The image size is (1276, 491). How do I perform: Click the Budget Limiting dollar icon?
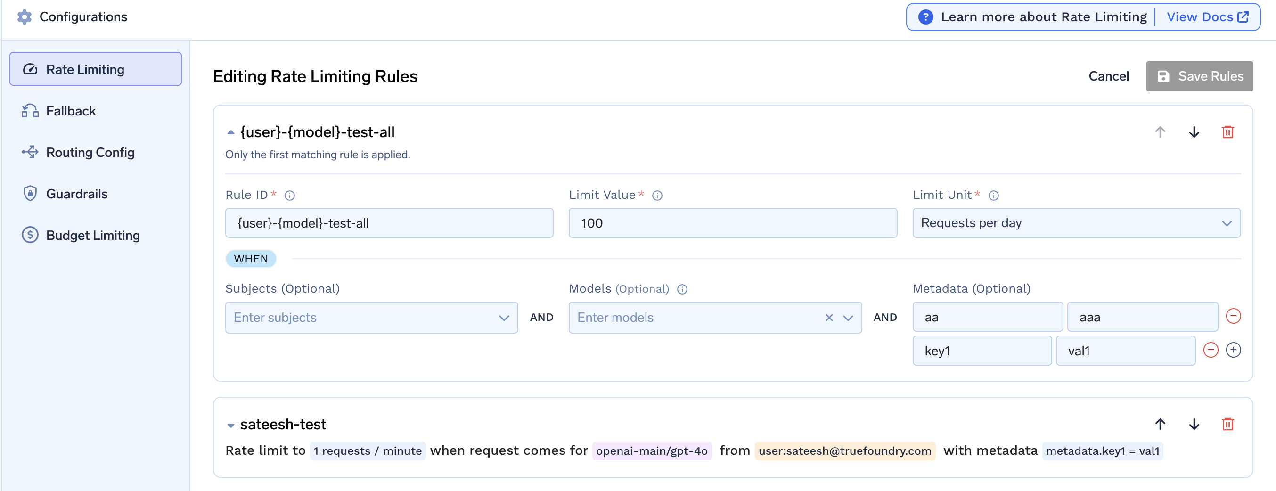30,235
